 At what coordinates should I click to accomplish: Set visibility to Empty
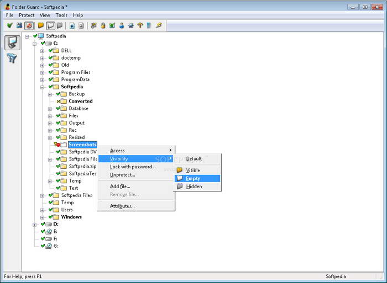(197, 178)
